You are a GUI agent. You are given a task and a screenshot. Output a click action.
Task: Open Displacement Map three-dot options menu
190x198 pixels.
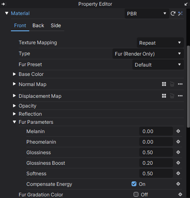tap(180, 96)
